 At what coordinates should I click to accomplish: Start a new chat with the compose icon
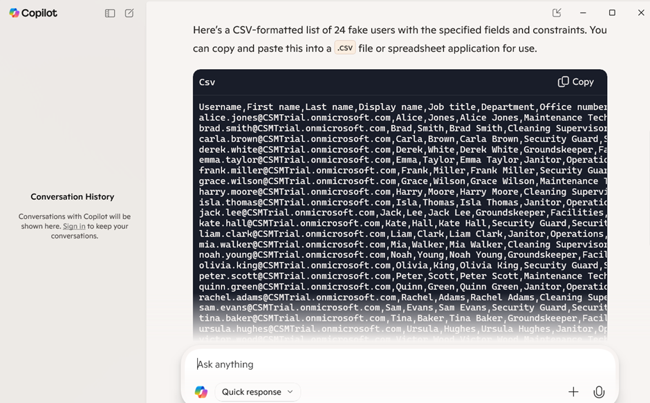[x=129, y=13]
